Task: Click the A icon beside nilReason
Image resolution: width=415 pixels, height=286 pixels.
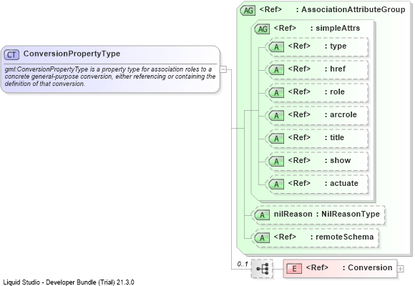Action: (x=262, y=214)
